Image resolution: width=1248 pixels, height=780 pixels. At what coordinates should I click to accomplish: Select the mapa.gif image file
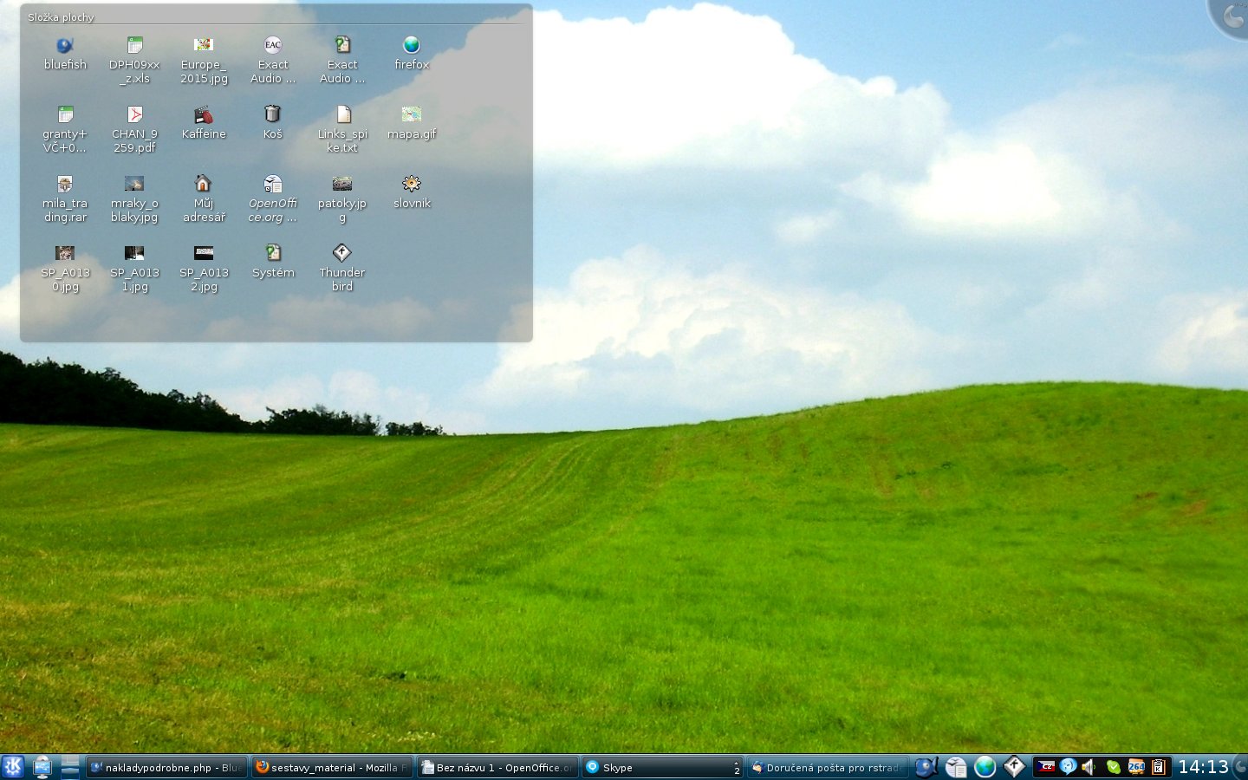coord(412,123)
